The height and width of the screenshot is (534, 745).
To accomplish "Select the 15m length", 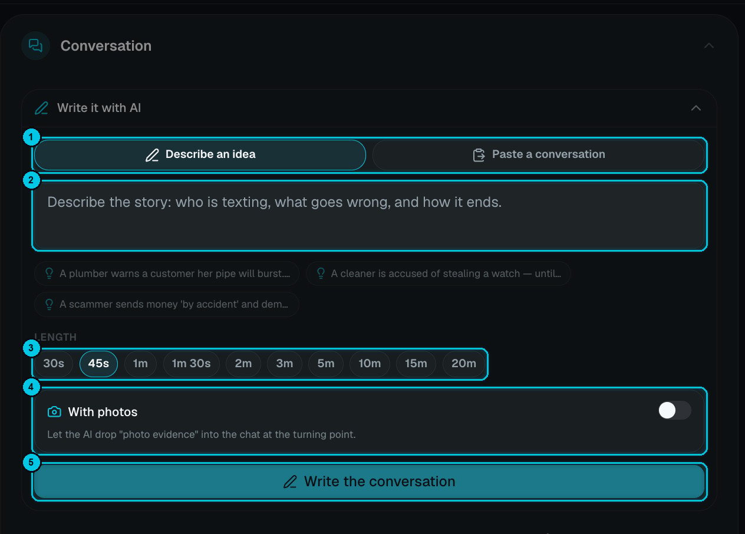I will 416,364.
